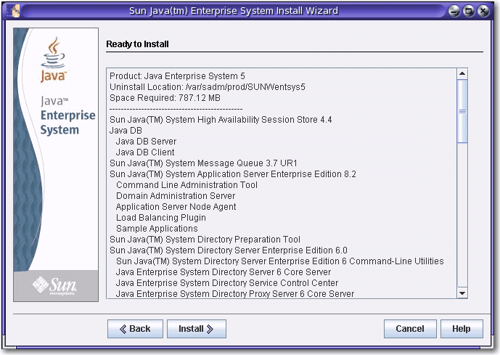
Task: Select Directory Server Enterprise Edition 6.0 line
Action: pyautogui.click(x=229, y=250)
